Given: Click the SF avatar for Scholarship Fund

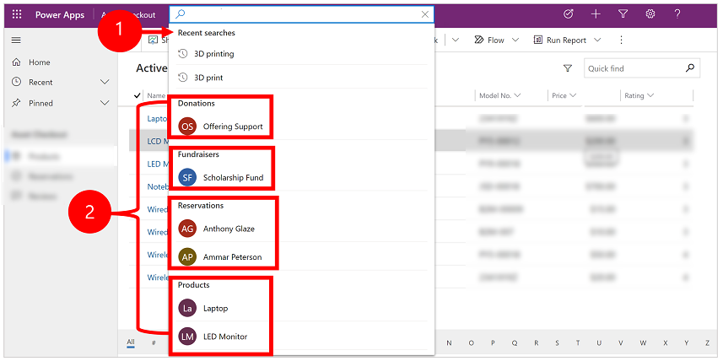Looking at the screenshot, I should pos(187,177).
